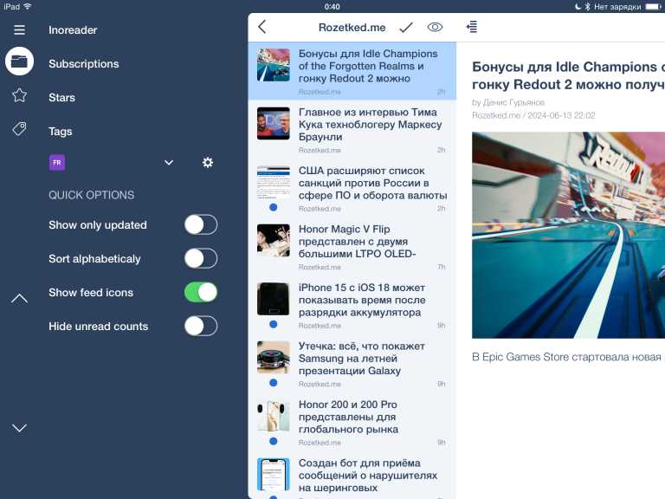Open the large Redout article image
665x499 pixels.
(568, 235)
